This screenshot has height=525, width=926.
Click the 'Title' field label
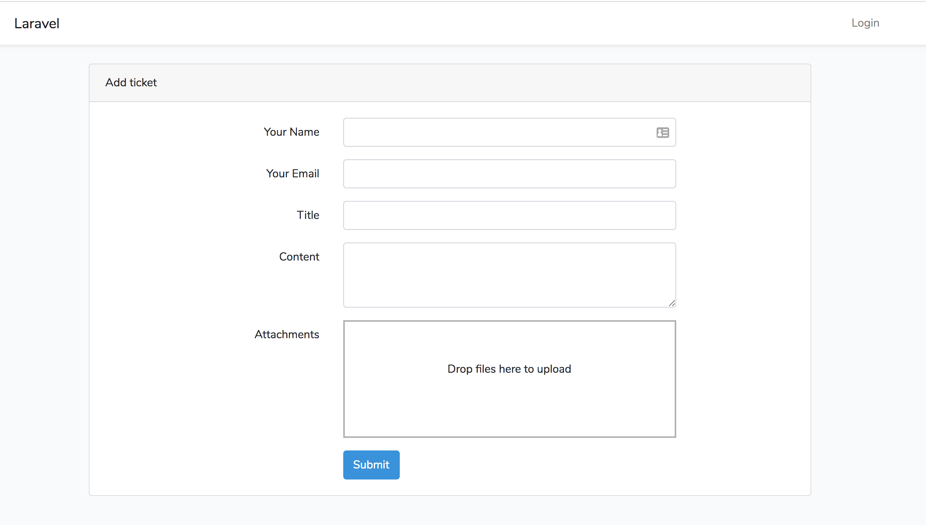307,215
